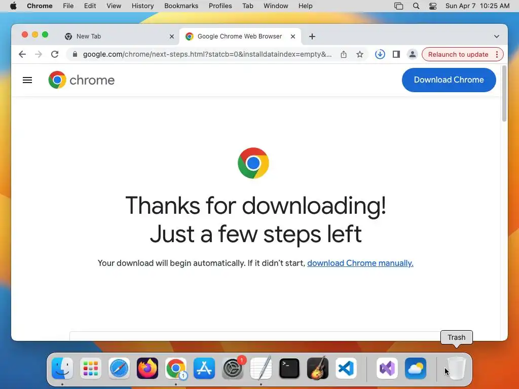Open the purple Visual Studio dock icon

(387, 368)
